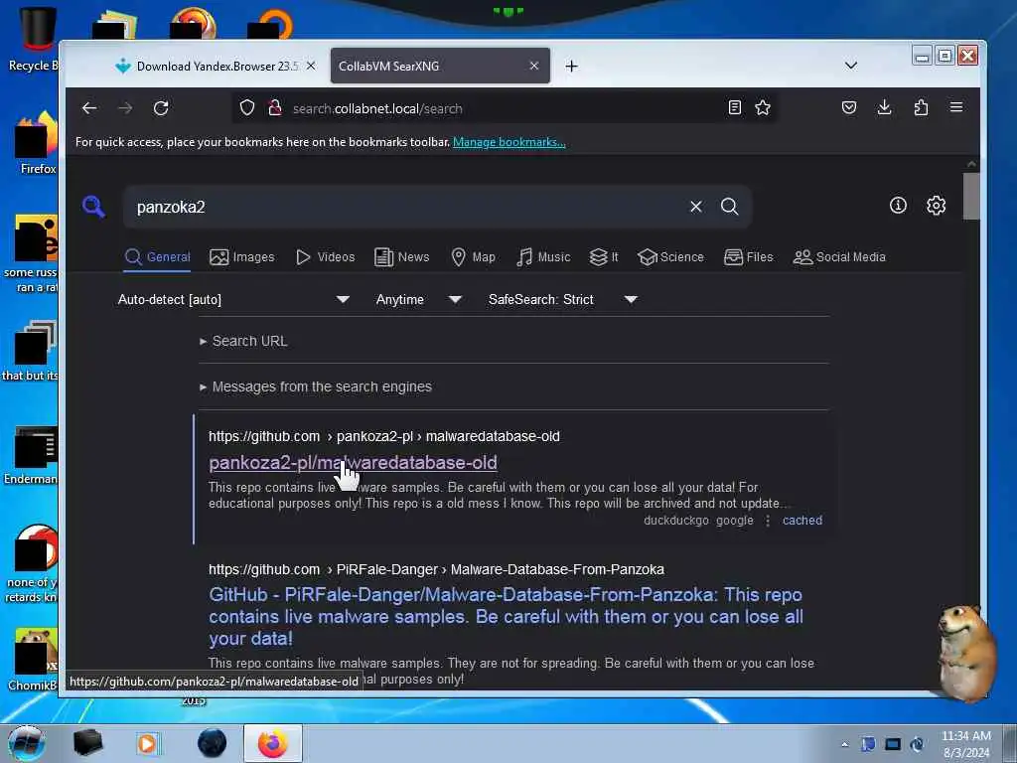1017x763 pixels.
Task: Open the downloads arrow icon
Action: pos(884,107)
